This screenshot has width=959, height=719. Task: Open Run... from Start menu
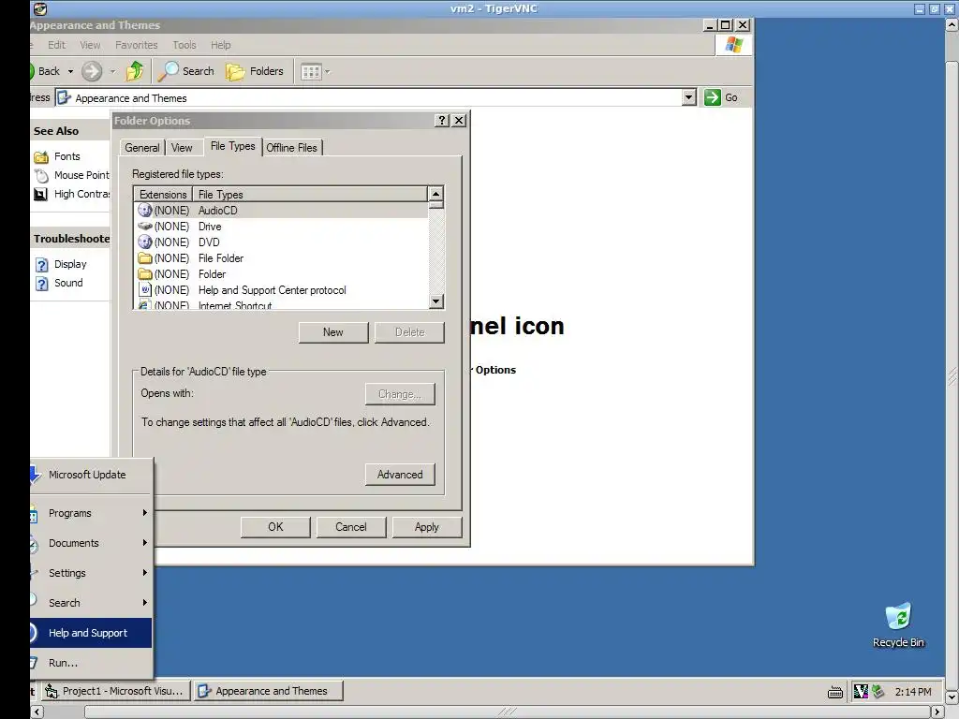coord(91,663)
